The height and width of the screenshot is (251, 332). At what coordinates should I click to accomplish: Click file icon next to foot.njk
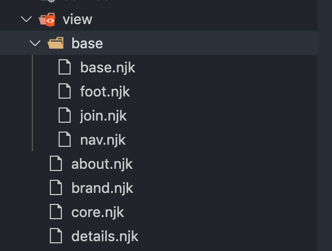click(65, 92)
